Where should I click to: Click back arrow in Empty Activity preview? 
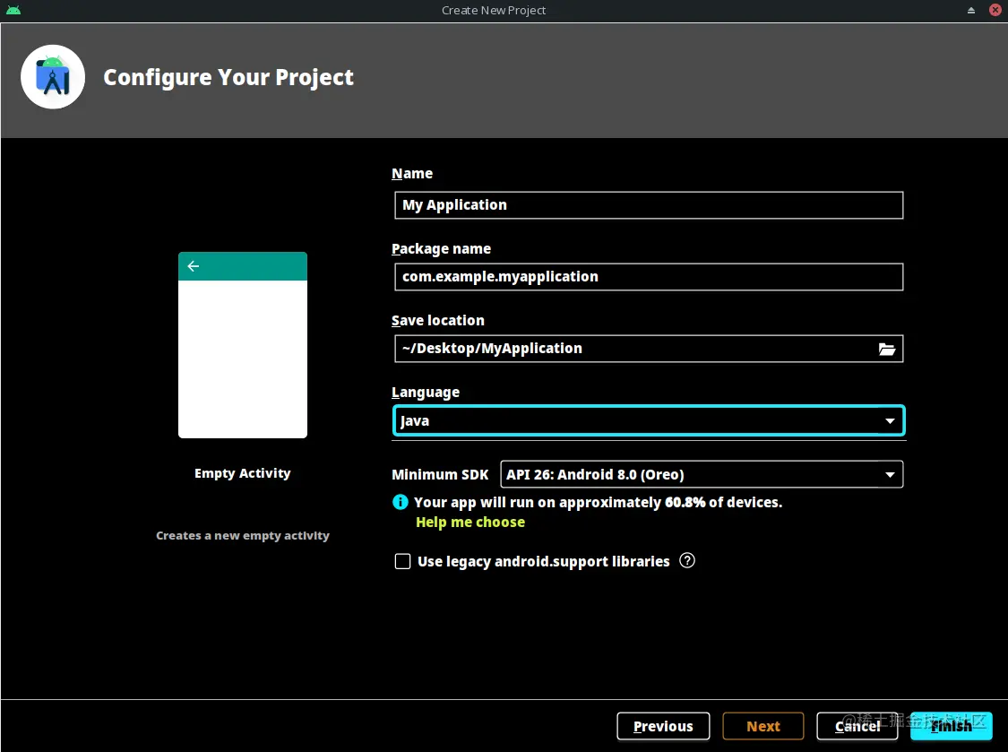click(193, 265)
